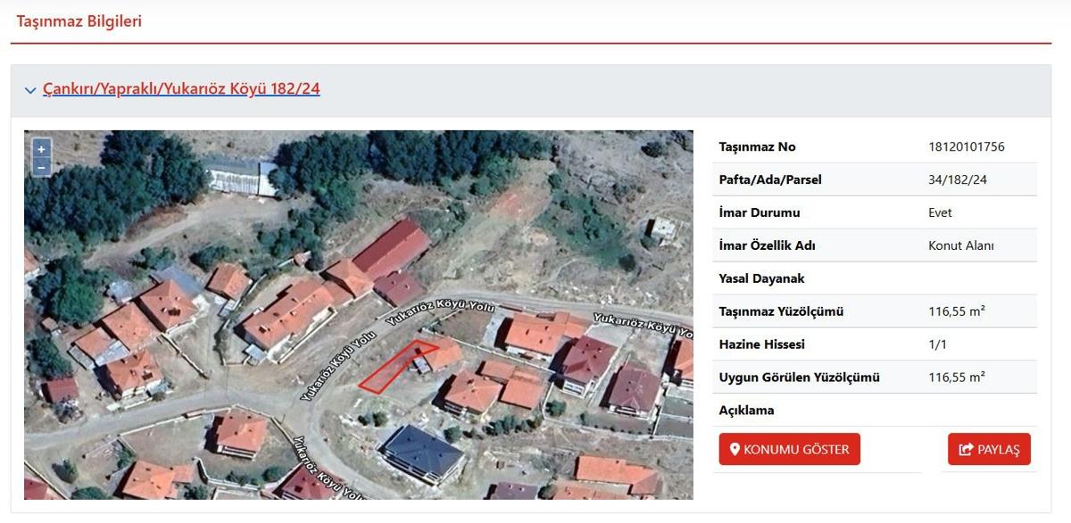1071x523 pixels.
Task: Click the Açıklama row label
Action: point(746,411)
